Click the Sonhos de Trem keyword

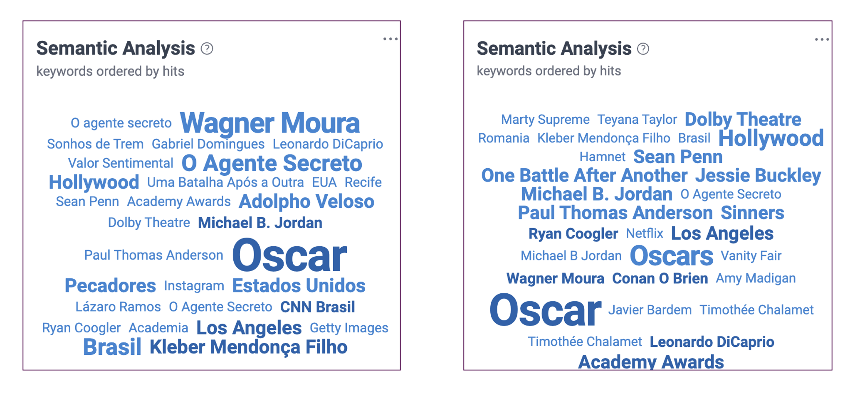(x=95, y=144)
